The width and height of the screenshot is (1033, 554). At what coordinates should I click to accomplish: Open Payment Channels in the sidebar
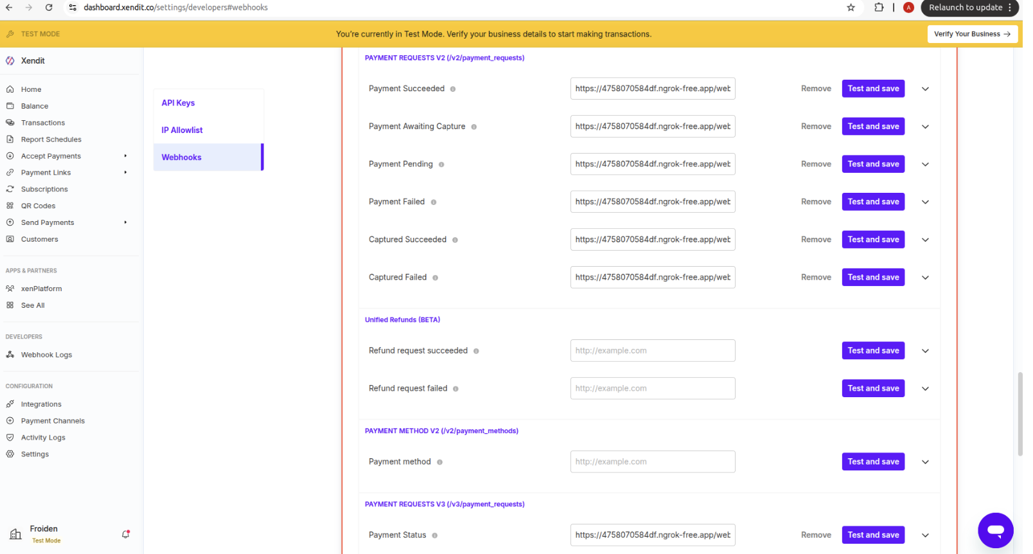(x=53, y=421)
